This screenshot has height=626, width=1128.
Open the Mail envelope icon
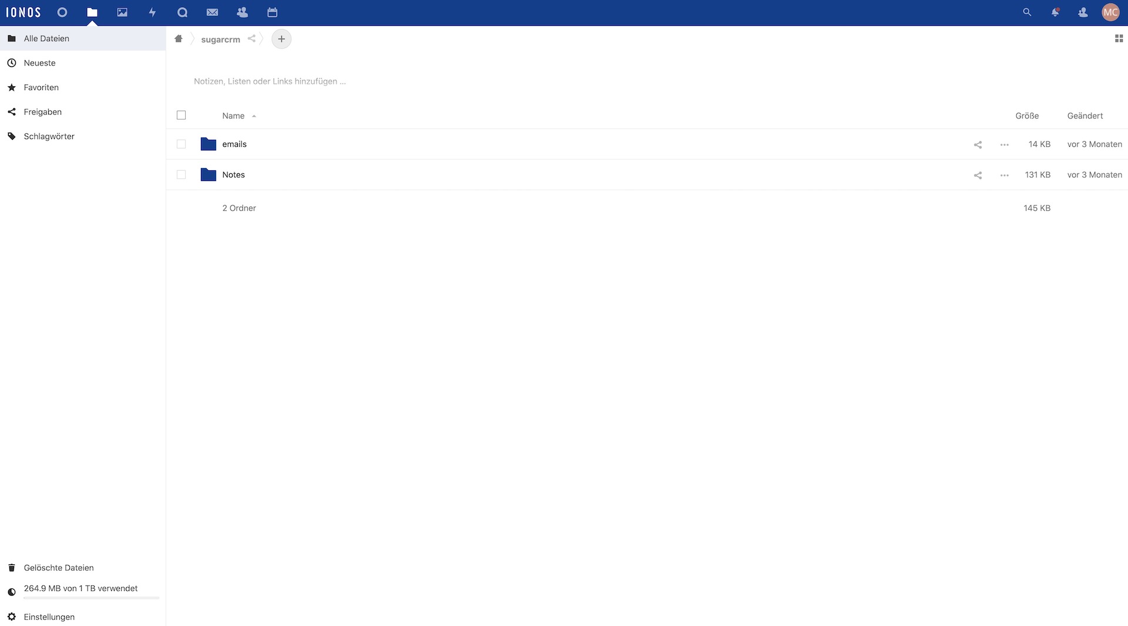click(x=212, y=12)
